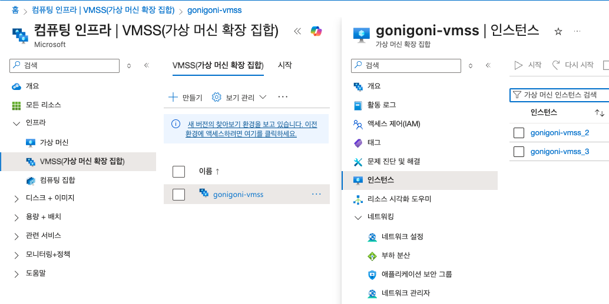Screen dimensions: 609x304
Task: Tick the gonigoni-vmss_3 instance checkbox
Action: tap(519, 152)
